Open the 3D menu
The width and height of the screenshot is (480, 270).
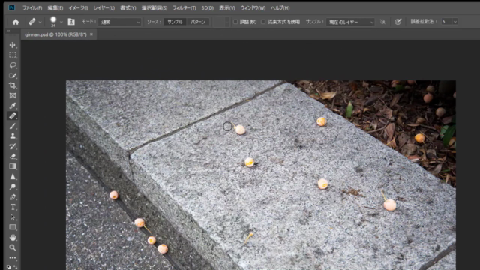(208, 8)
